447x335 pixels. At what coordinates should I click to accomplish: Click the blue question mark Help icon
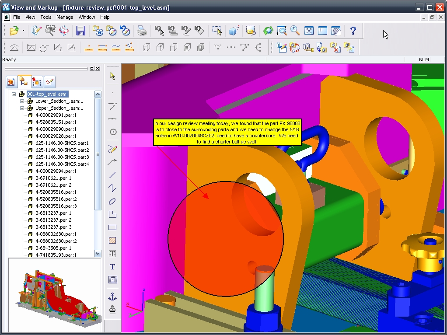click(x=353, y=31)
